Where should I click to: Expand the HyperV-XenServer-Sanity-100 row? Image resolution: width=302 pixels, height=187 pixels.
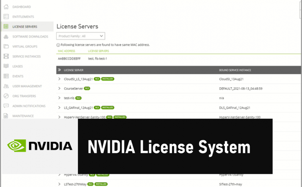pos(59,117)
